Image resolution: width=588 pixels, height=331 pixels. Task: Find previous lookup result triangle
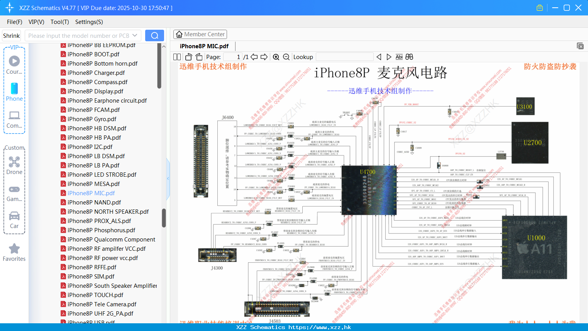(x=379, y=57)
